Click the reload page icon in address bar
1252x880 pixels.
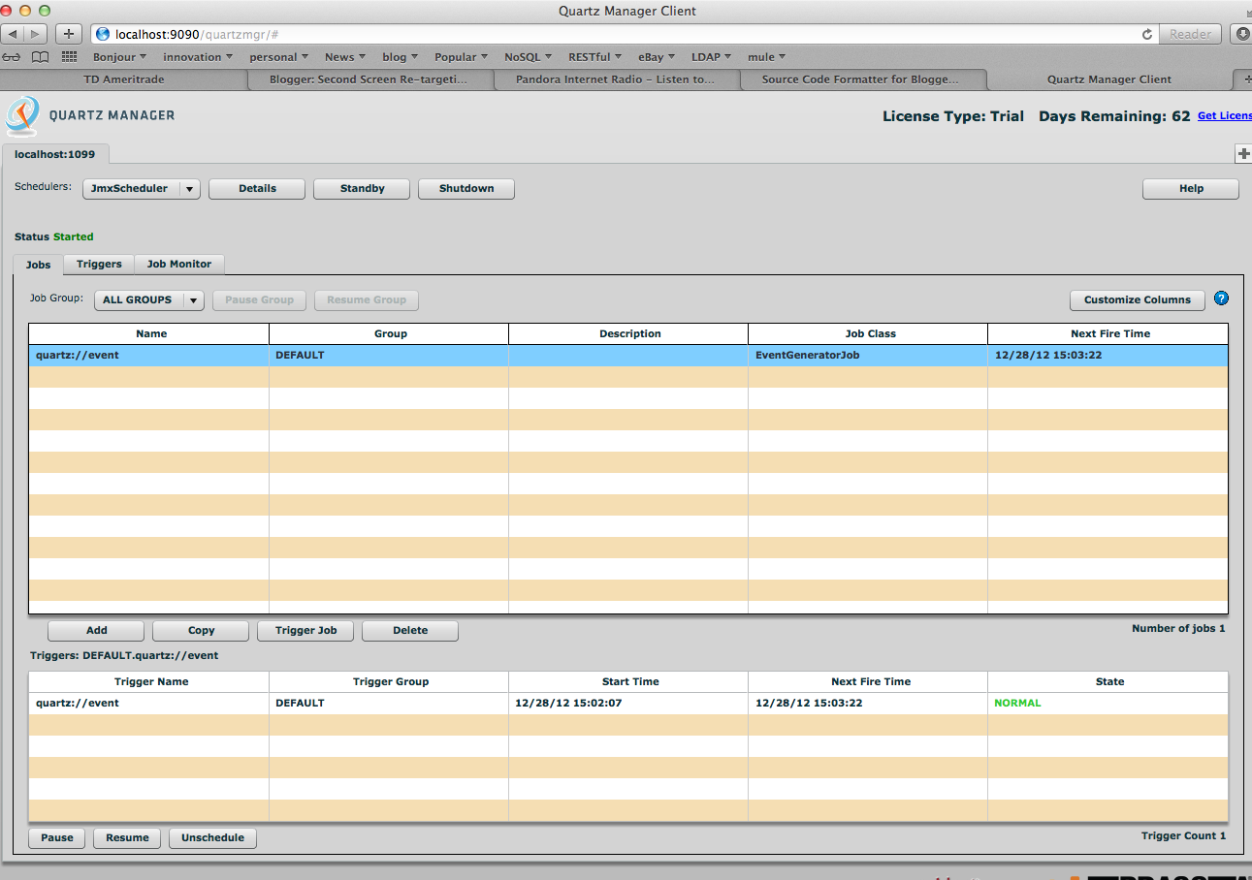[1145, 34]
